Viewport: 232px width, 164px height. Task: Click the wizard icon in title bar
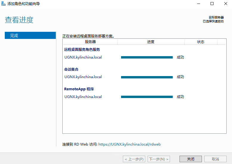pos(3,4)
